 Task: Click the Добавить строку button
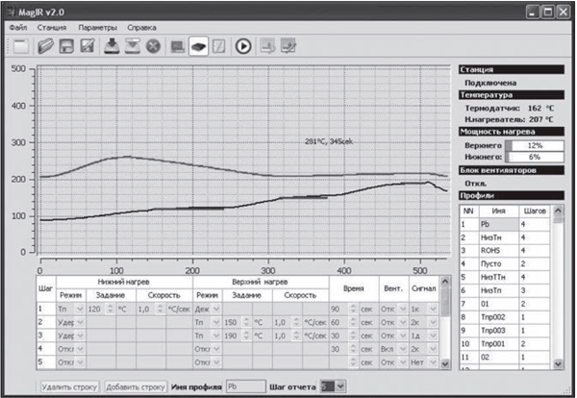[137, 386]
